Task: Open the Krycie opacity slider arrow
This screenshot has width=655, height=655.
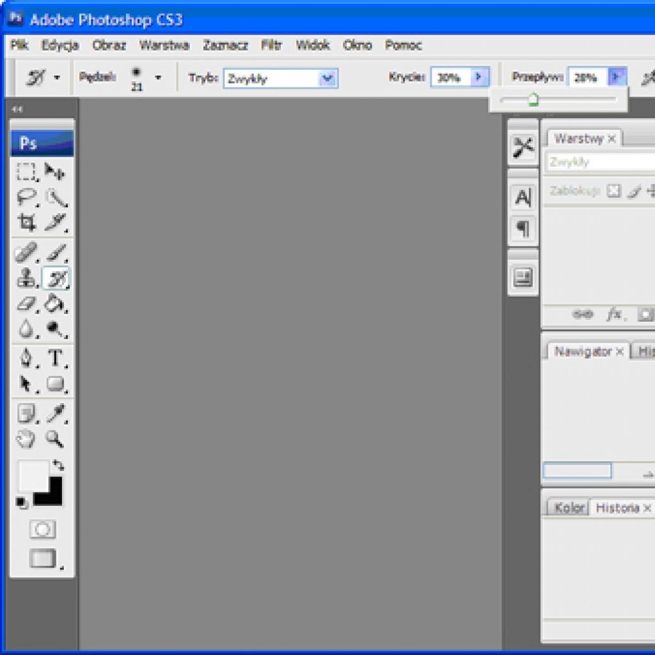Action: pos(479,77)
